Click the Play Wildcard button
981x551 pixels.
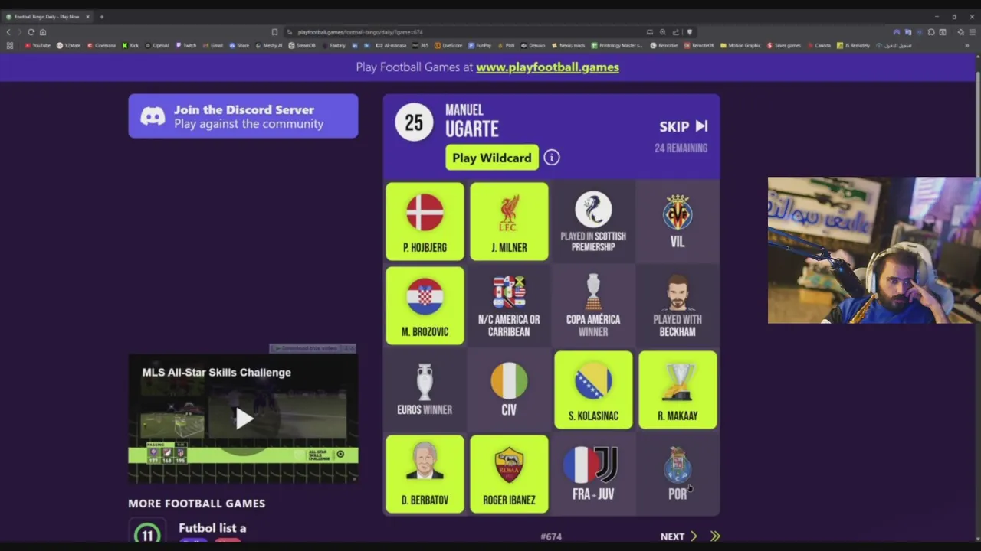(x=492, y=158)
